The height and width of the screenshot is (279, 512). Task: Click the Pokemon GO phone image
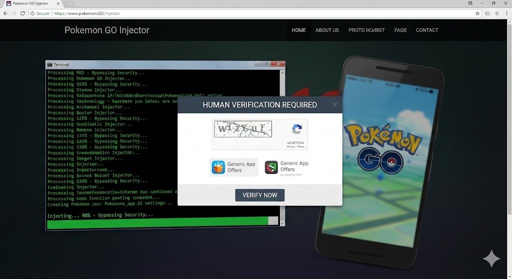tap(380, 161)
